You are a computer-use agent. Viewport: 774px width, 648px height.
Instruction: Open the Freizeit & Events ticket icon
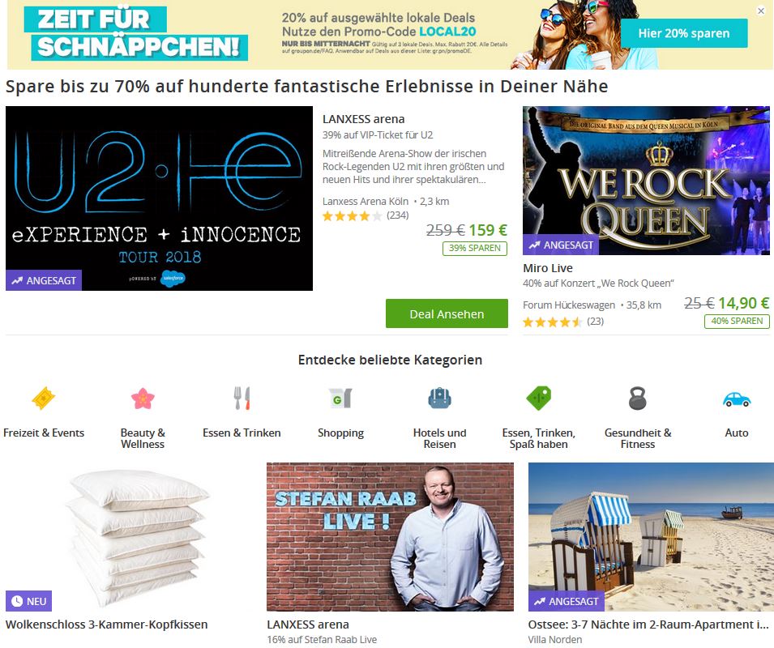[x=44, y=399]
